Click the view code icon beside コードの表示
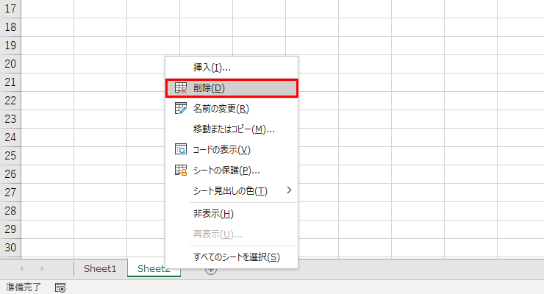 click(x=180, y=150)
